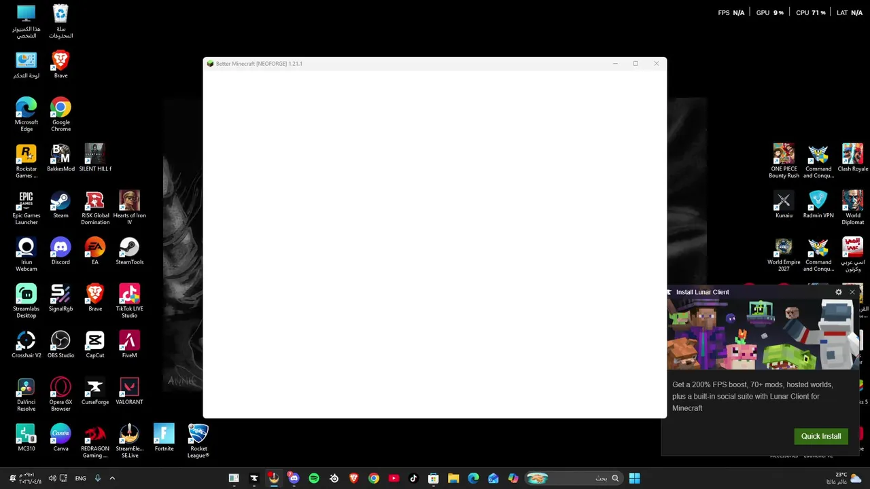Open Microsoft Store from the taskbar
Viewport: 870px width, 489px height.
(434, 478)
